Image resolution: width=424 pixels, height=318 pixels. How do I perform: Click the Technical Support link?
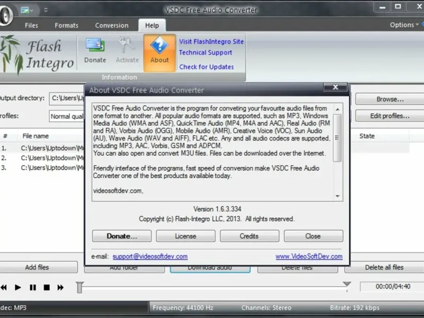[x=206, y=52]
